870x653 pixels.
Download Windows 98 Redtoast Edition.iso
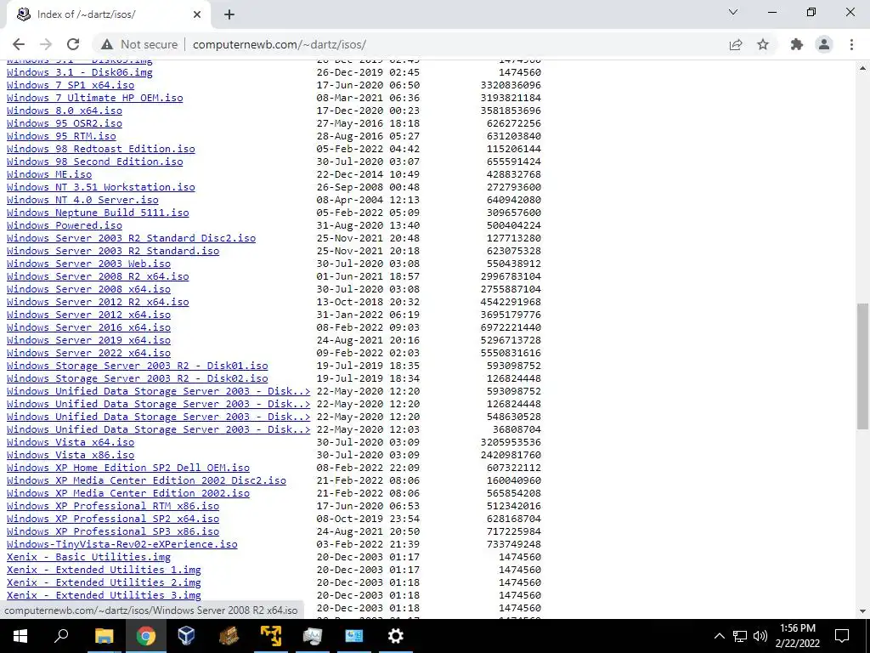[101, 149]
